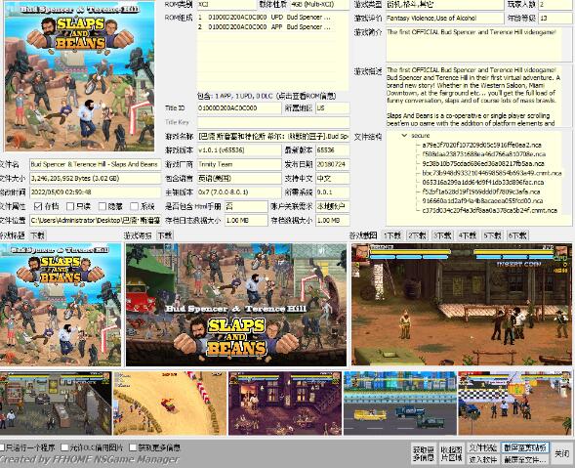Toggle the 隐藏 (hidden) attribute checkbox

tap(103, 206)
